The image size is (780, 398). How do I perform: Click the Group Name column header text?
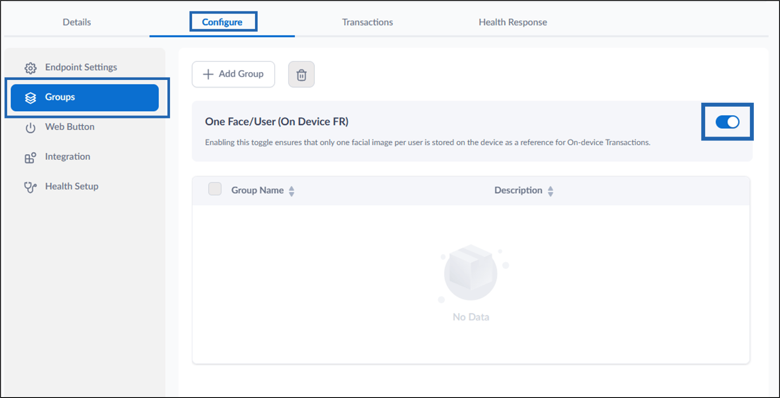[257, 190]
